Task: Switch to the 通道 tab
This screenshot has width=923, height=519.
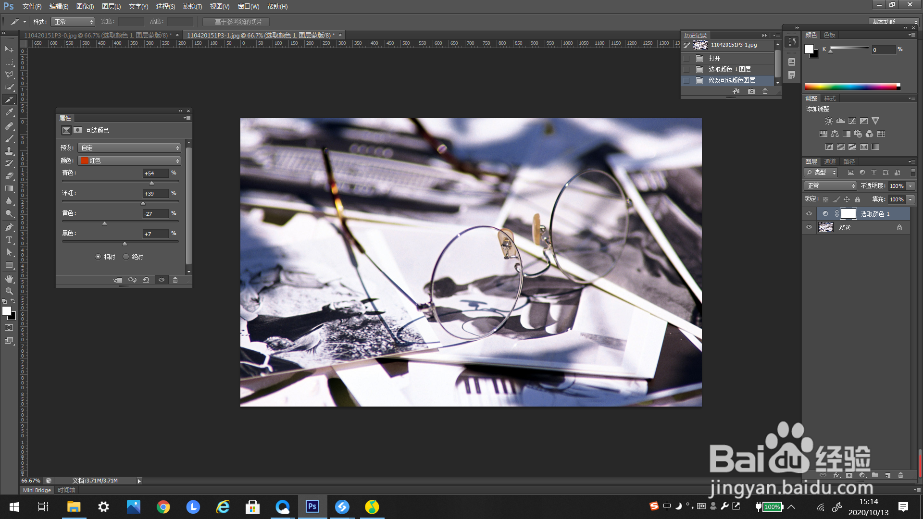Action: (830, 161)
